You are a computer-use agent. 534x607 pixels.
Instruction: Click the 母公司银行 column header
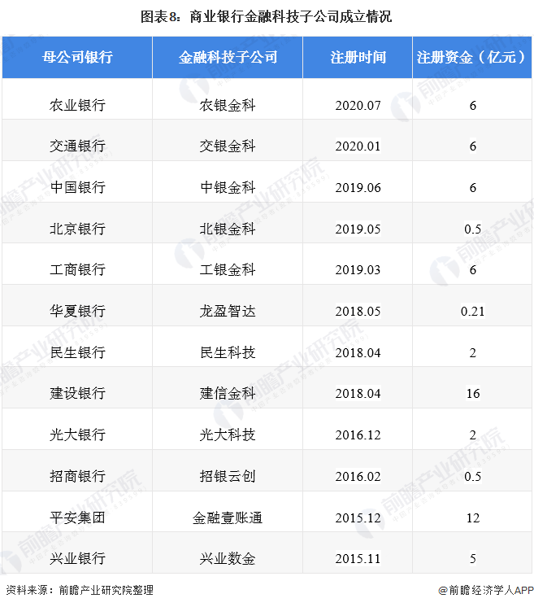tap(77, 57)
